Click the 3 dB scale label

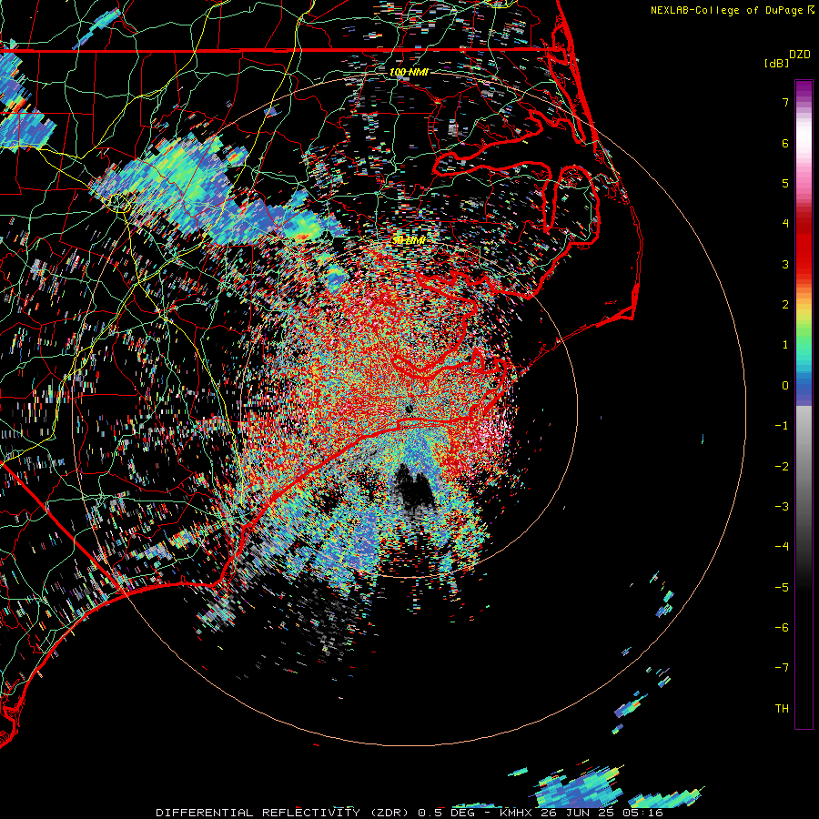[785, 264]
